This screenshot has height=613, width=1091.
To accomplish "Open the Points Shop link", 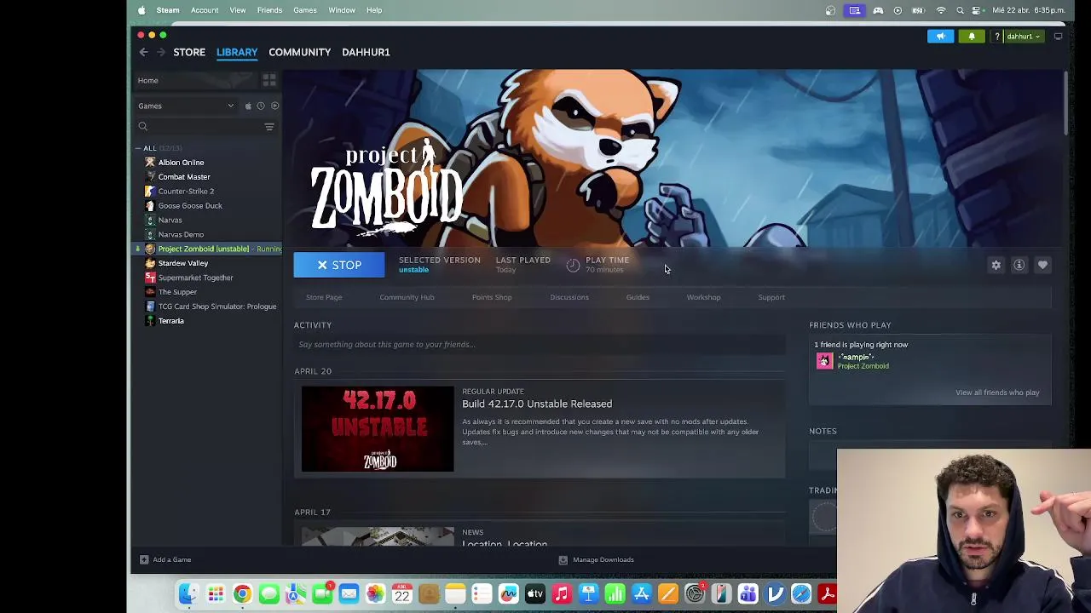I will [492, 297].
